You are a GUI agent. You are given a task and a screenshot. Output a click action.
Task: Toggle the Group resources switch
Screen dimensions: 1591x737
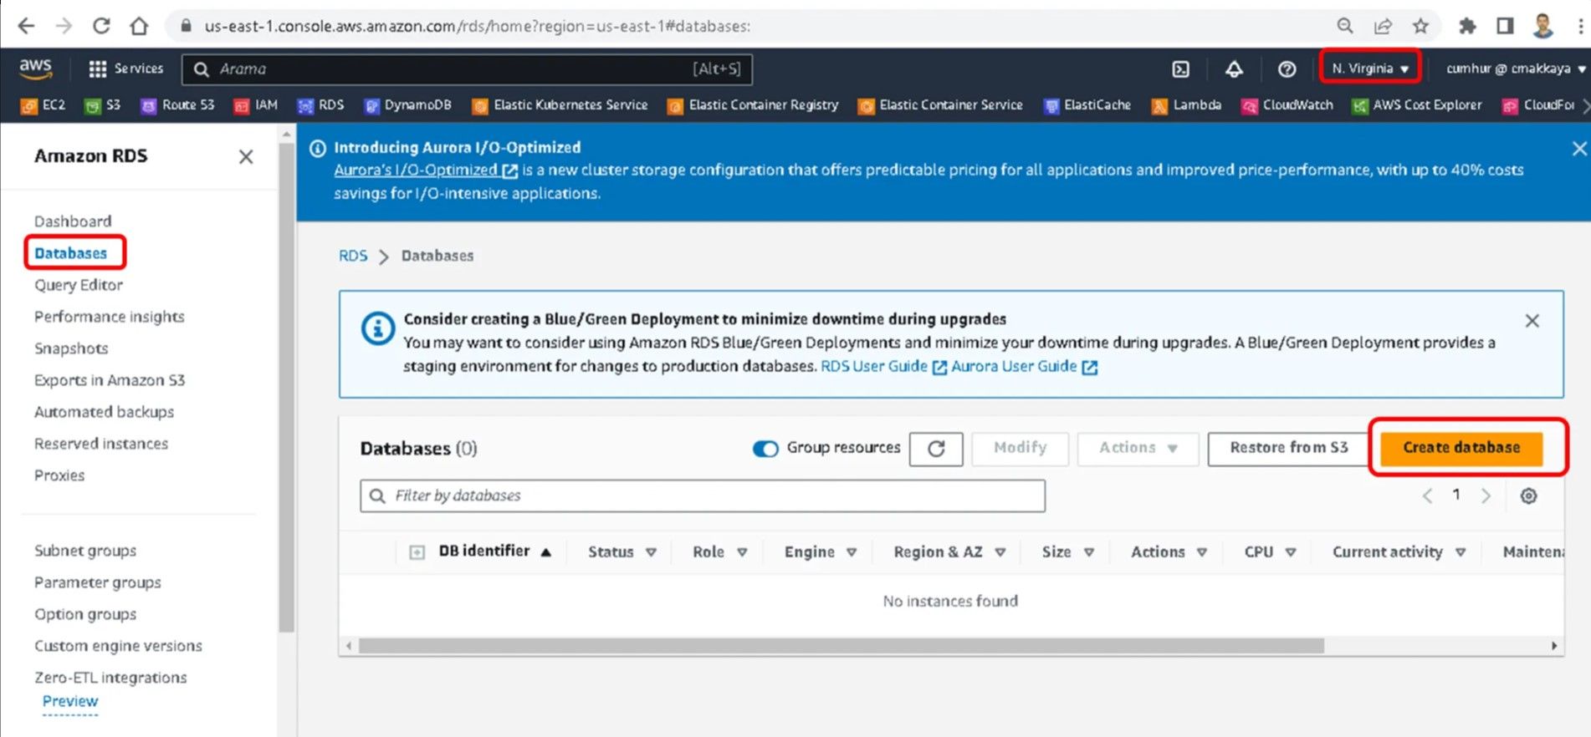pos(765,449)
